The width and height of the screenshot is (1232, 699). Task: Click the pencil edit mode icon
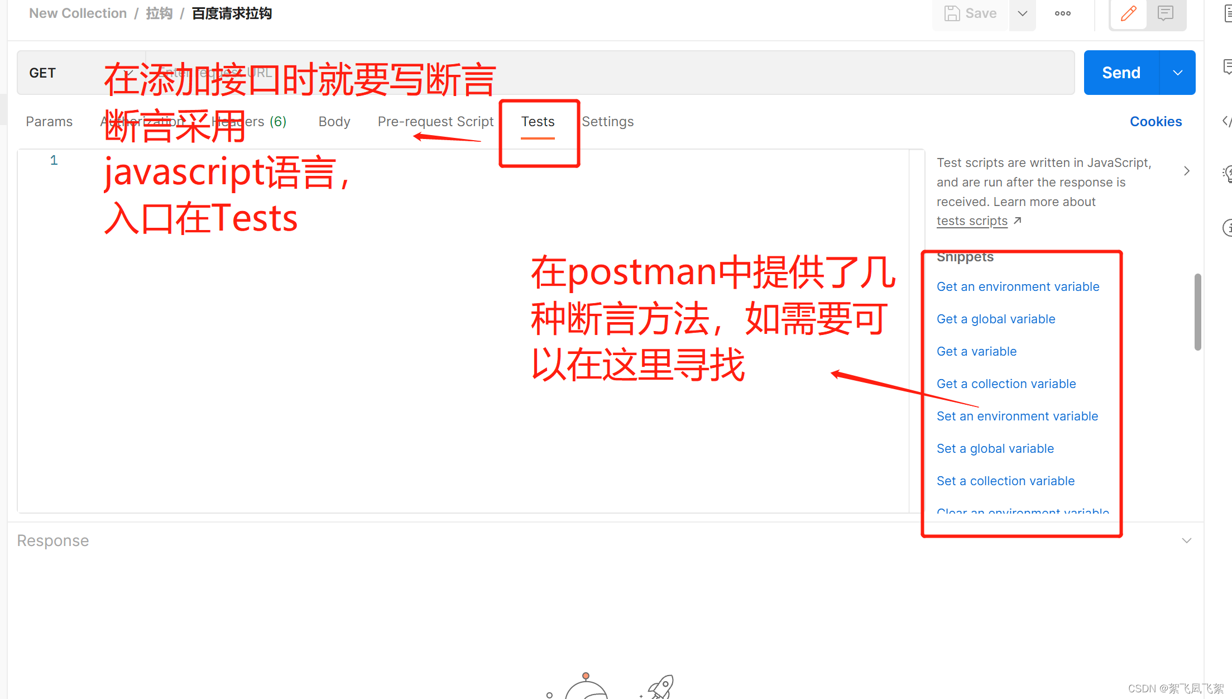[1128, 13]
